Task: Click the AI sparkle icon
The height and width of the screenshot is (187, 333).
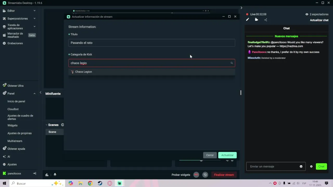Action: tap(4, 157)
